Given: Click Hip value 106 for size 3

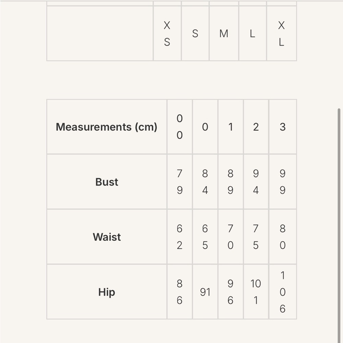Looking at the screenshot, I should (283, 292).
